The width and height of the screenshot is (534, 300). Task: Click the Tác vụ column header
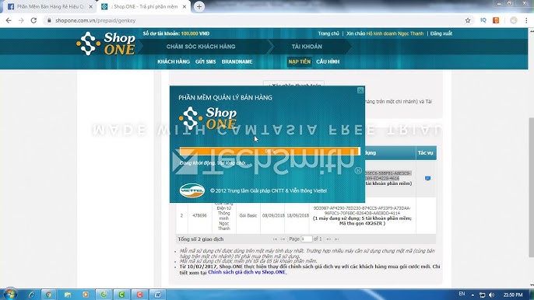point(426,153)
